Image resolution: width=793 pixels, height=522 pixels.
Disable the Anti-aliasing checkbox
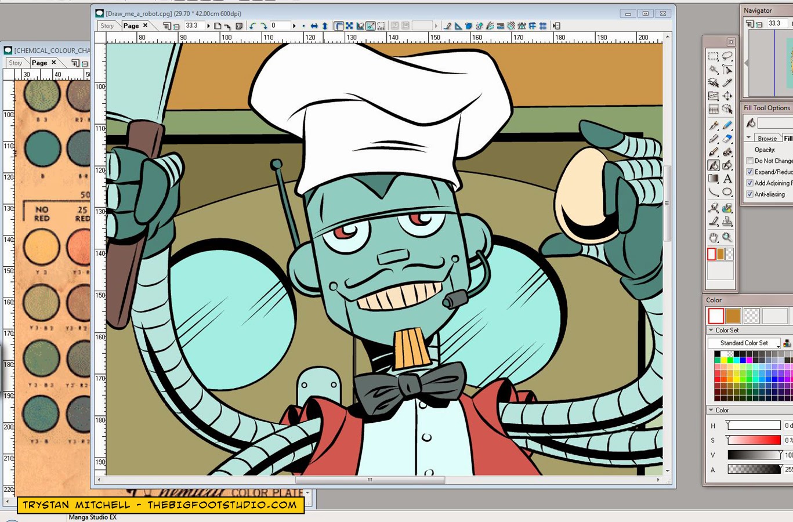point(750,194)
